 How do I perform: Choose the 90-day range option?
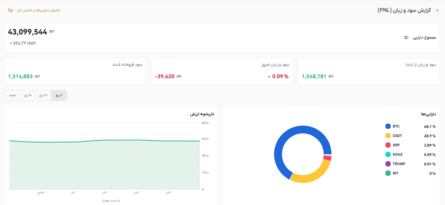[28, 96]
